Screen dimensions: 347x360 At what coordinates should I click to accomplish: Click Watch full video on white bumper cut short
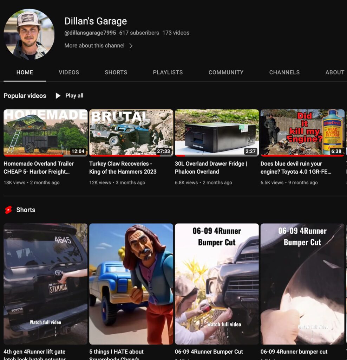pos(224,324)
